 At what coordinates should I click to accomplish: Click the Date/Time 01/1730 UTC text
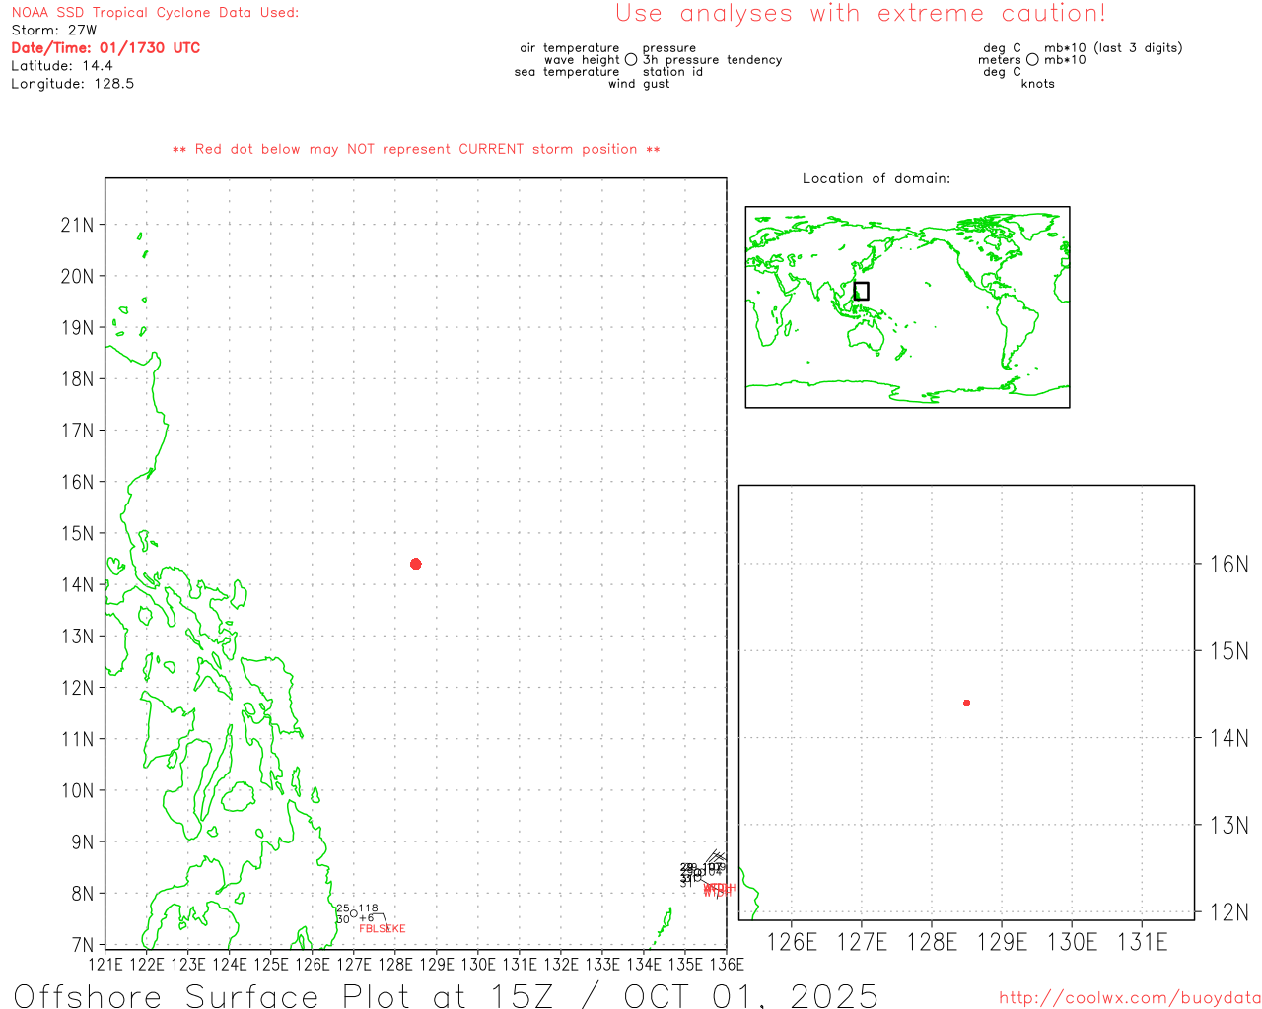click(105, 48)
